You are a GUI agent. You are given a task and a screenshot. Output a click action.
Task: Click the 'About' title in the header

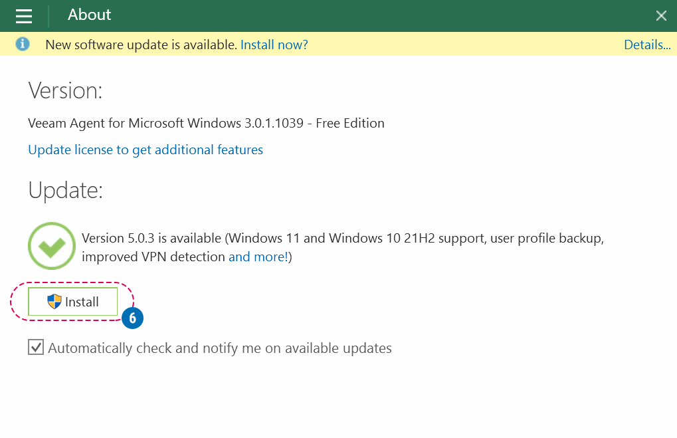tap(90, 15)
